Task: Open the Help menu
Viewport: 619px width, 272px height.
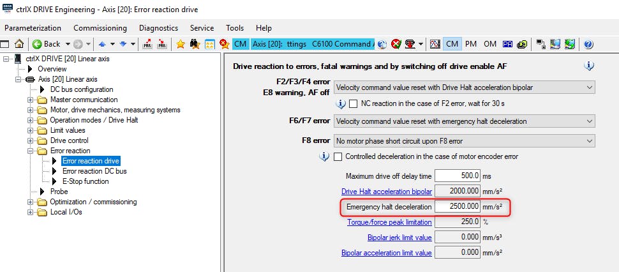Action: [264, 28]
